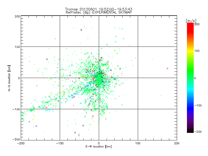Click the colorbar tick label '-200'

(x=198, y=132)
